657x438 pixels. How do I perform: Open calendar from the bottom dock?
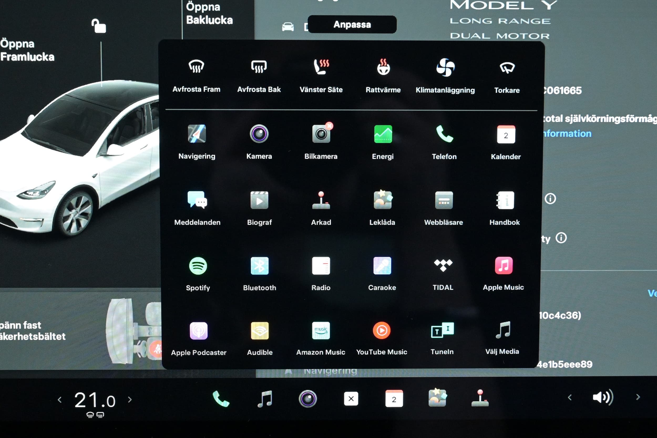pyautogui.click(x=394, y=399)
